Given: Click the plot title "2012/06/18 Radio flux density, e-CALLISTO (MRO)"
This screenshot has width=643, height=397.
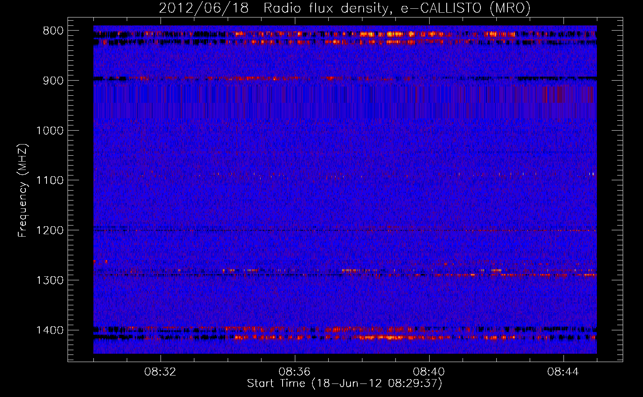Looking at the screenshot, I should point(345,8).
